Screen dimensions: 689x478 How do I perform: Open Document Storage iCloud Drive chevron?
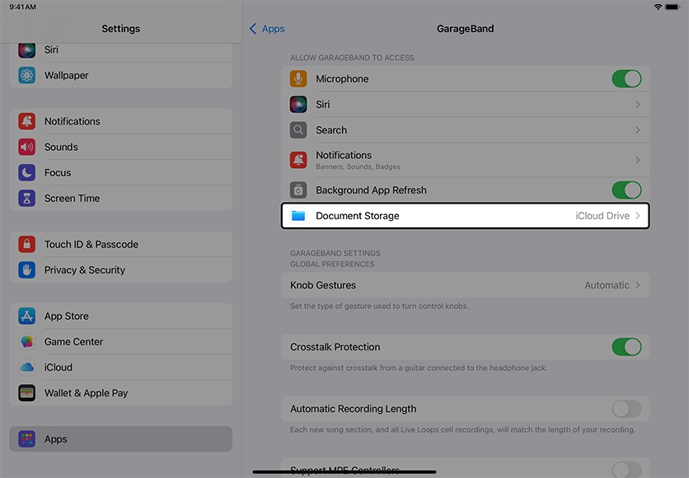pyautogui.click(x=637, y=216)
